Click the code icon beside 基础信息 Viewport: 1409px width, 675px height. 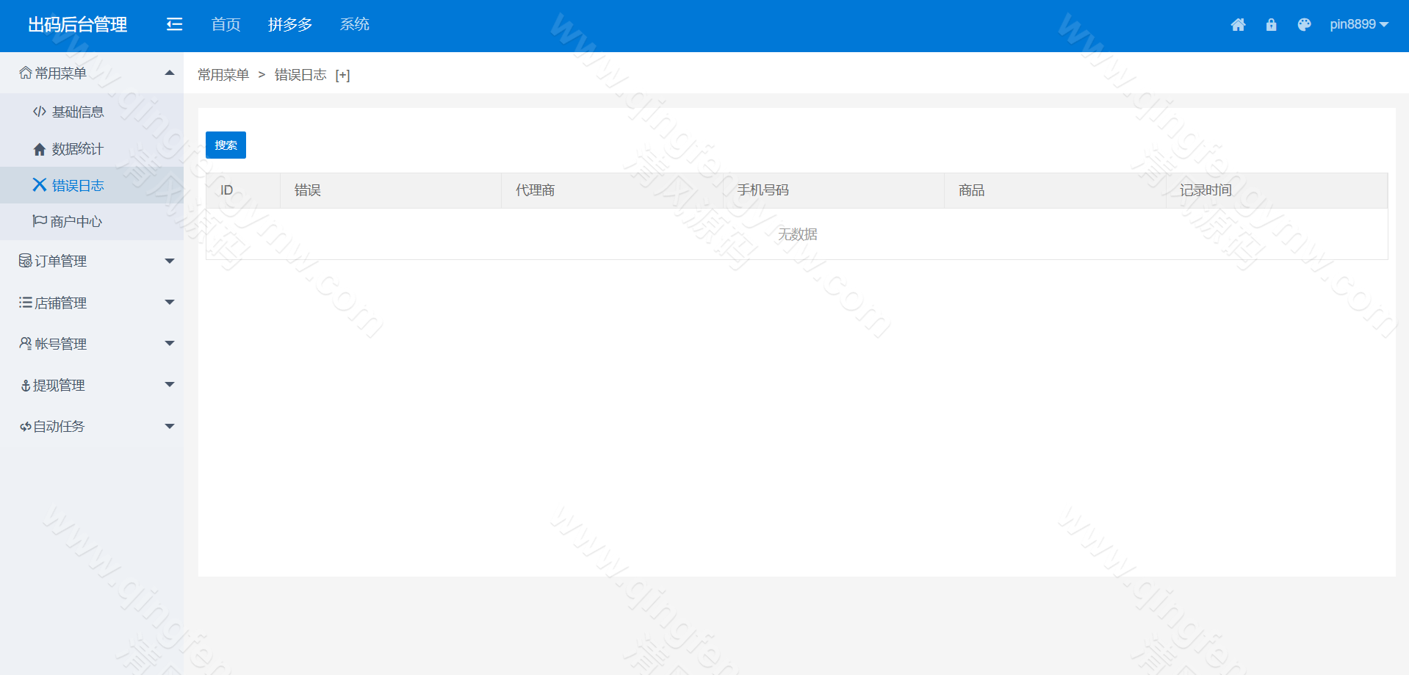tap(40, 112)
